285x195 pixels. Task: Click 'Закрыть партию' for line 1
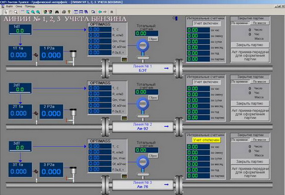click(x=250, y=45)
